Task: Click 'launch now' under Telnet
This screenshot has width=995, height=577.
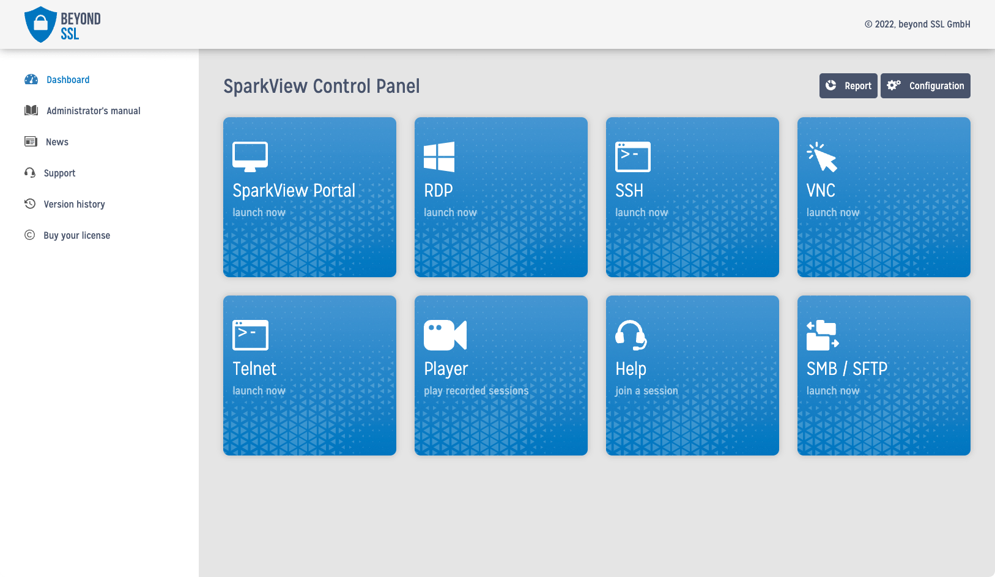Action: click(x=259, y=391)
